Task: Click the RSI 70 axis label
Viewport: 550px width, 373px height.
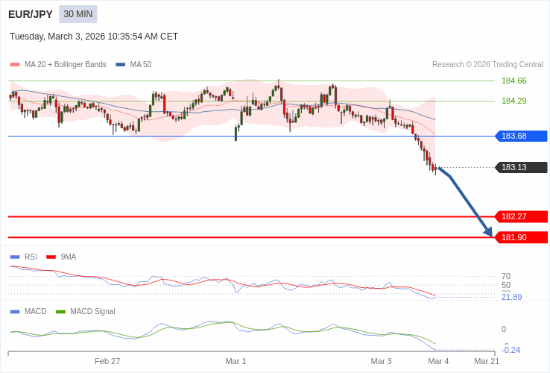Action: coord(506,277)
